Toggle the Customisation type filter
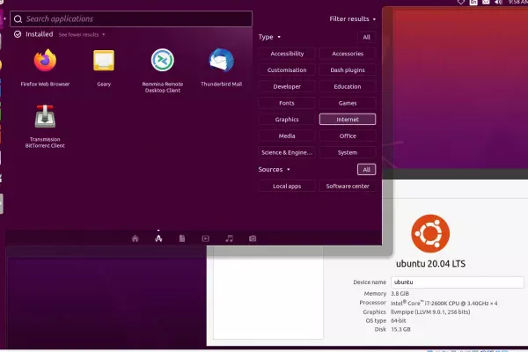 tap(287, 70)
